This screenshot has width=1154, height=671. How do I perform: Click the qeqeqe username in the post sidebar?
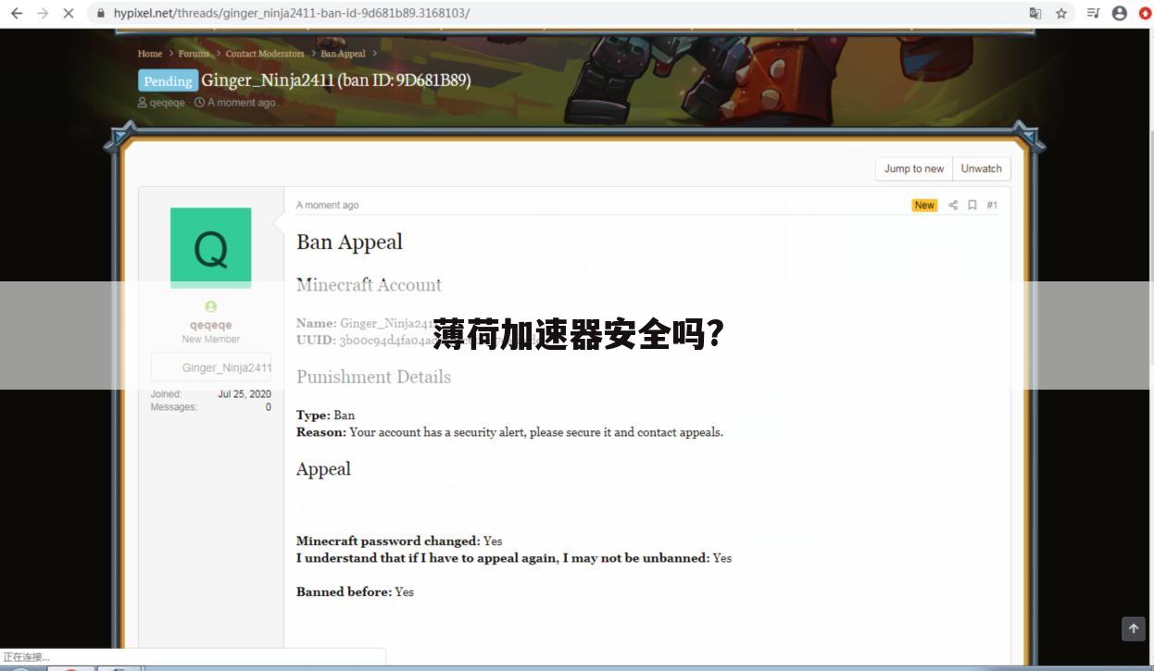coord(211,325)
